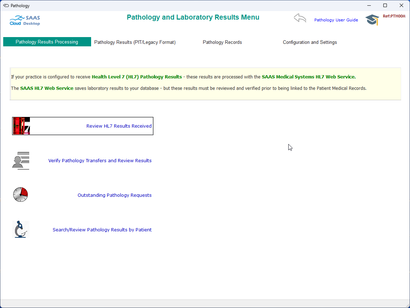Viewport: 410px width, 308px height.
Task: Close the Pathology window
Action: [401, 5]
